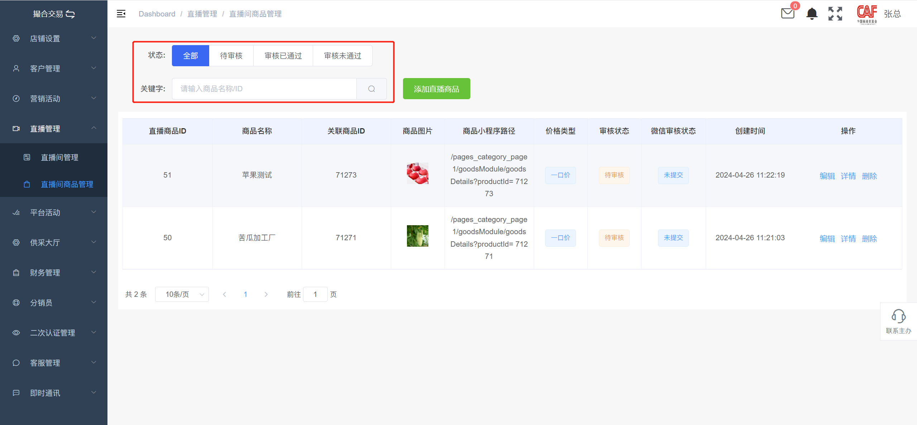Screen dimensions: 917x425
Task: Toggle fullscreen mode icon
Action: tap(835, 14)
